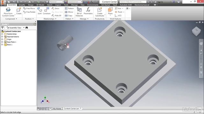Click the top counterbored hole on block
The width and height of the screenshot is (204, 114).
point(120,32)
